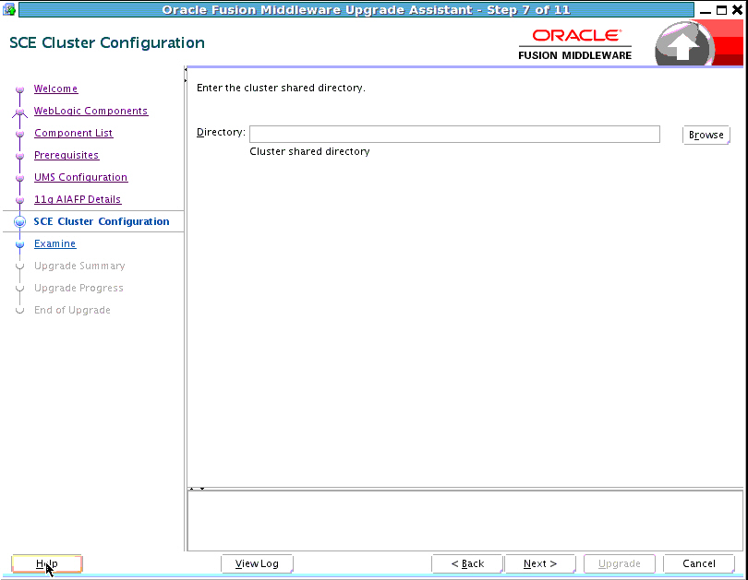Click the UMS Configuration step bullet icon

point(19,178)
